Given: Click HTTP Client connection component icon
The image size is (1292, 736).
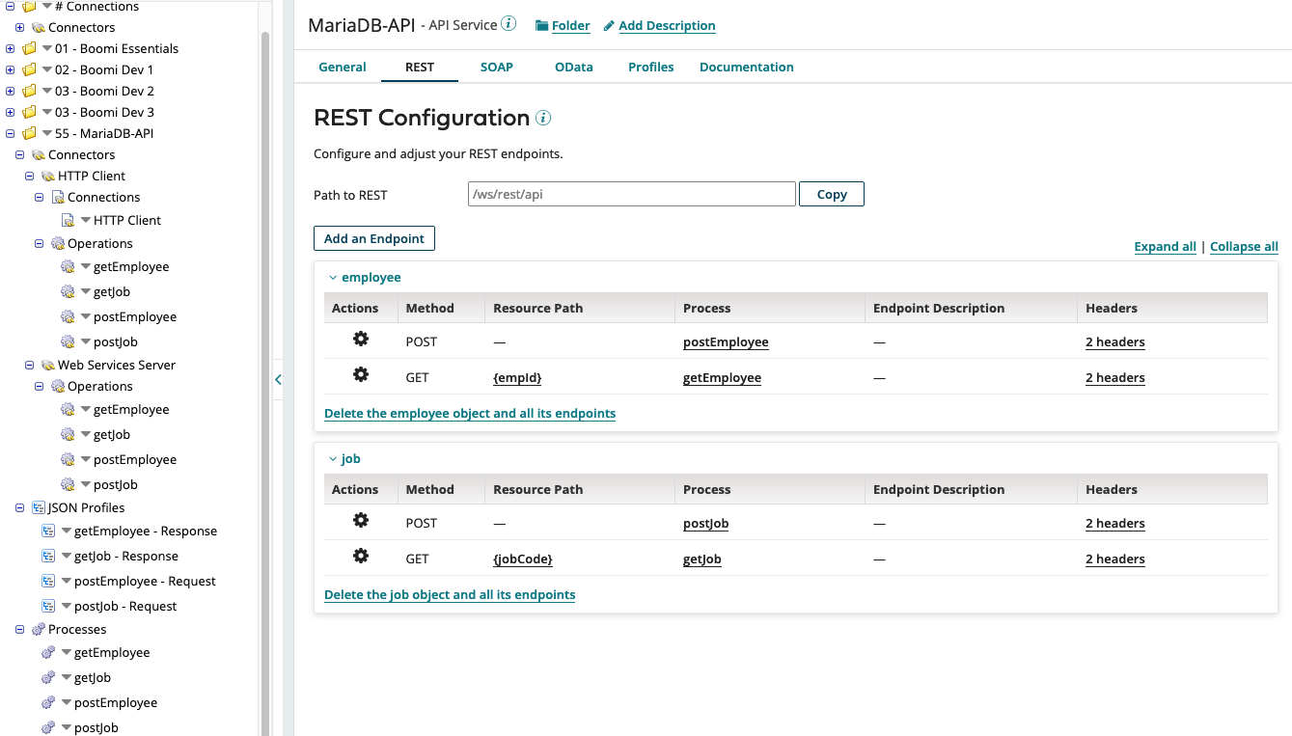Looking at the screenshot, I should [x=69, y=220].
